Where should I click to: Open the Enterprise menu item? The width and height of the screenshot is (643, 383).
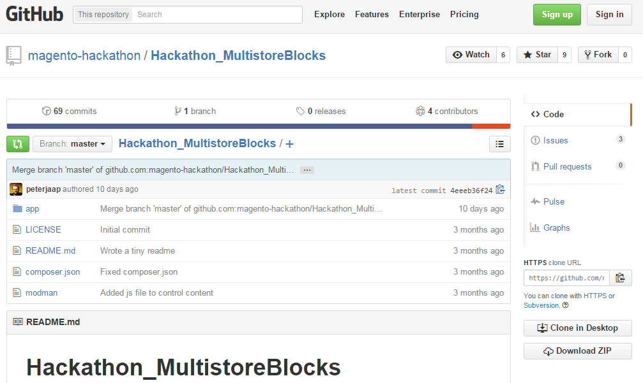[420, 14]
